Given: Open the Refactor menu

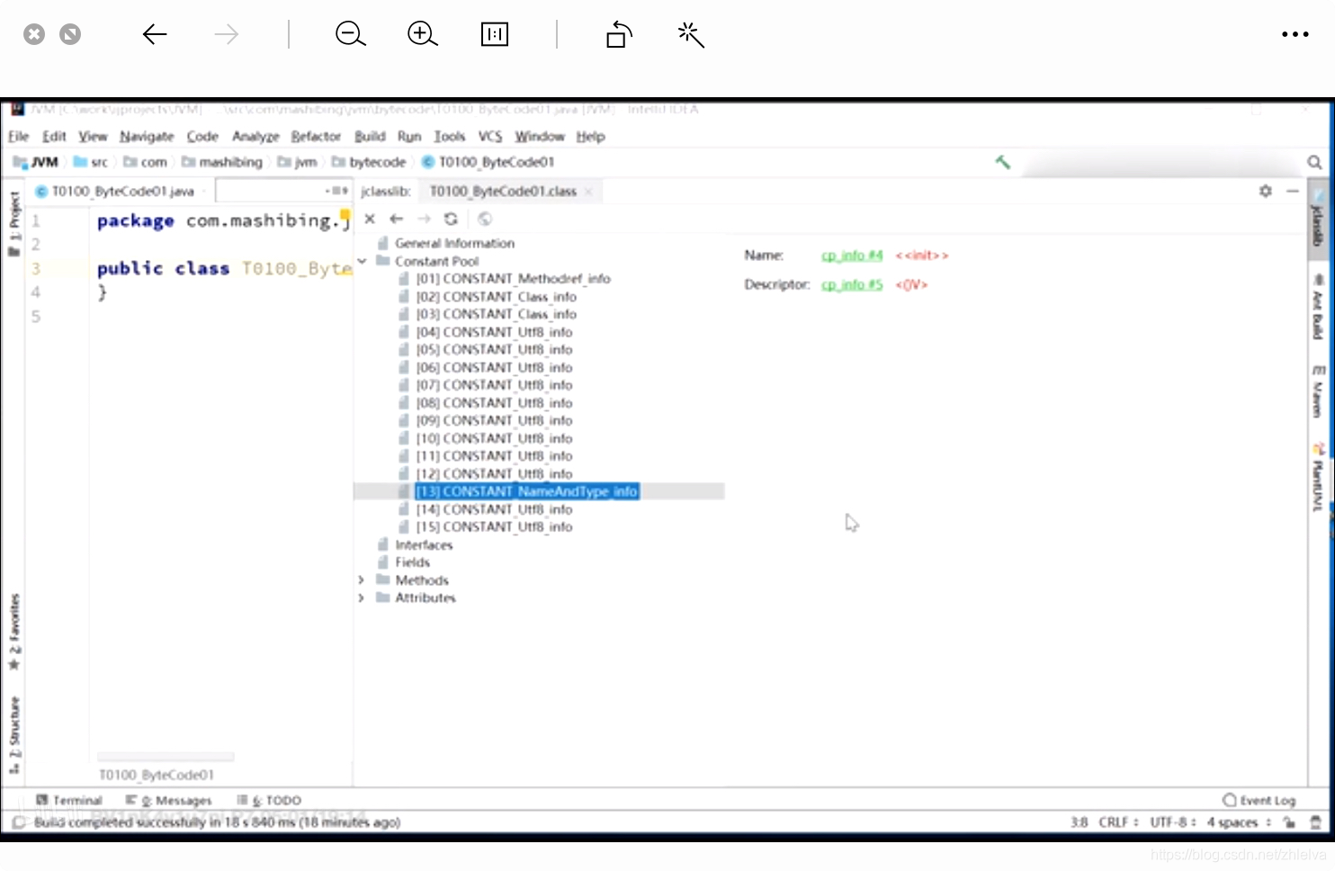Looking at the screenshot, I should pos(316,136).
